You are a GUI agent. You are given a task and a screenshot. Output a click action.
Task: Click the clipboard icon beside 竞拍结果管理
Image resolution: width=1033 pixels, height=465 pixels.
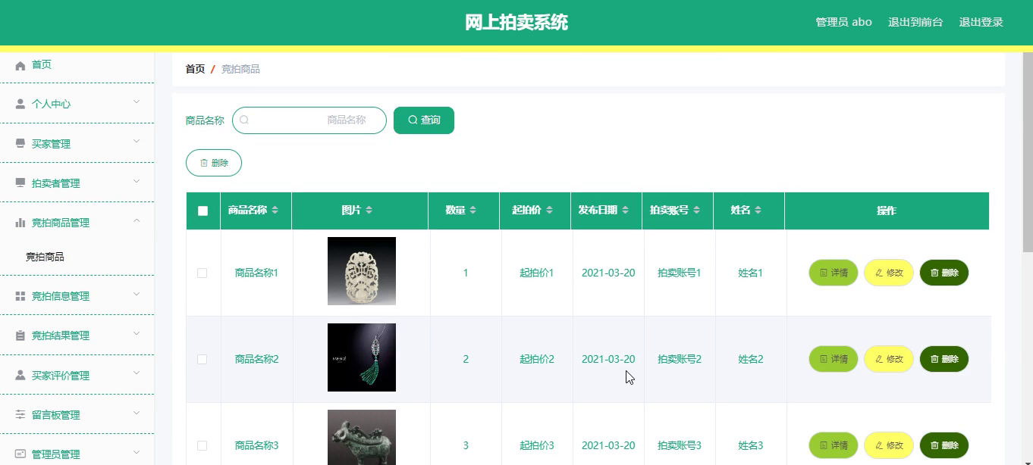(x=20, y=335)
